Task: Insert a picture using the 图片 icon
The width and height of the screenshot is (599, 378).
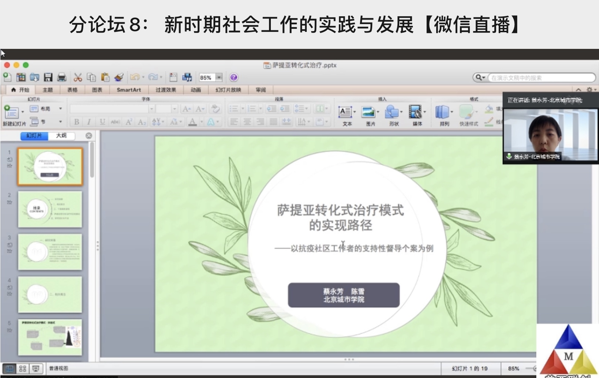Action: click(x=369, y=112)
